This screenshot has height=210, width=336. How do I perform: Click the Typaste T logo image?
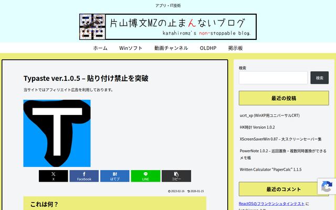[x=57, y=133]
